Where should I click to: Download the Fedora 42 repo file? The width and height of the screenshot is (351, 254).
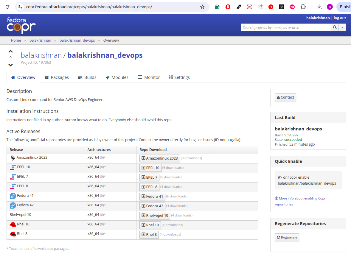coord(152,206)
